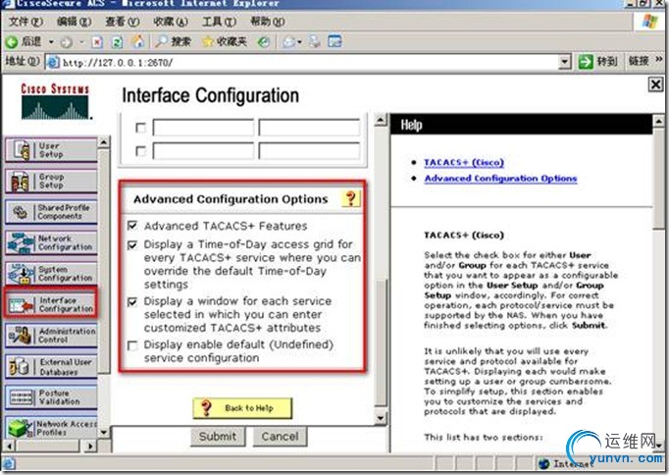Image resolution: width=669 pixels, height=475 pixels.
Task: Click the IE Forward arrow icon
Action: tap(66, 42)
